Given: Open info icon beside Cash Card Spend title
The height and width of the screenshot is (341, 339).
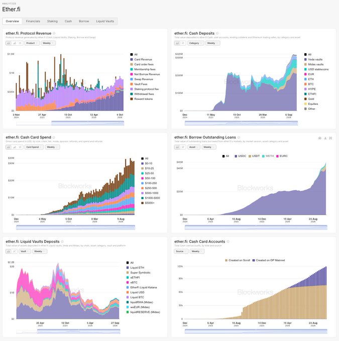Looking at the screenshot, I should pyautogui.click(x=54, y=137).
